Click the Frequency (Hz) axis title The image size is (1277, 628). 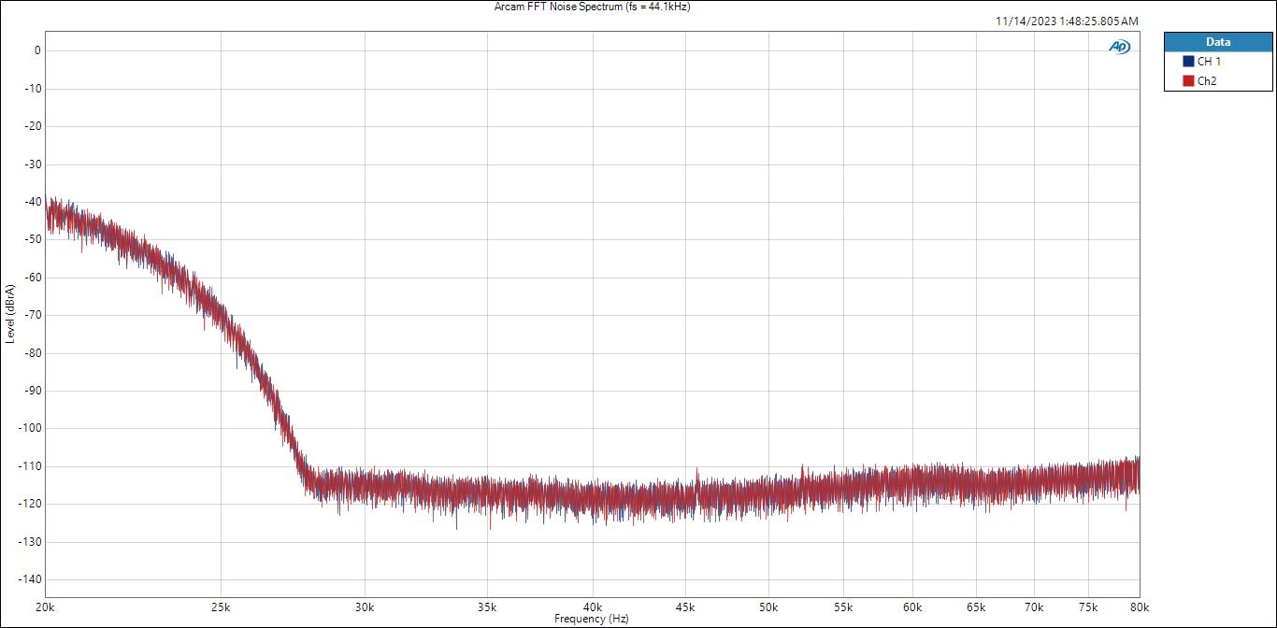(x=592, y=619)
